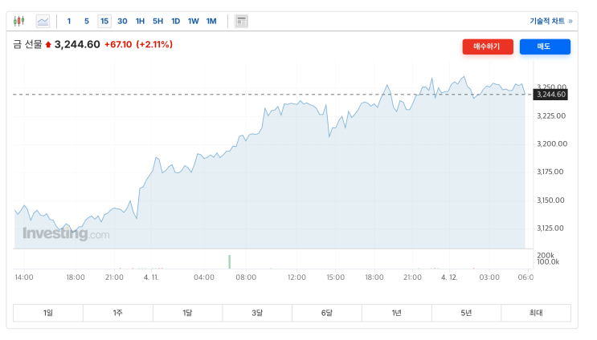Click the news overlay icon in toolbar

(x=241, y=21)
